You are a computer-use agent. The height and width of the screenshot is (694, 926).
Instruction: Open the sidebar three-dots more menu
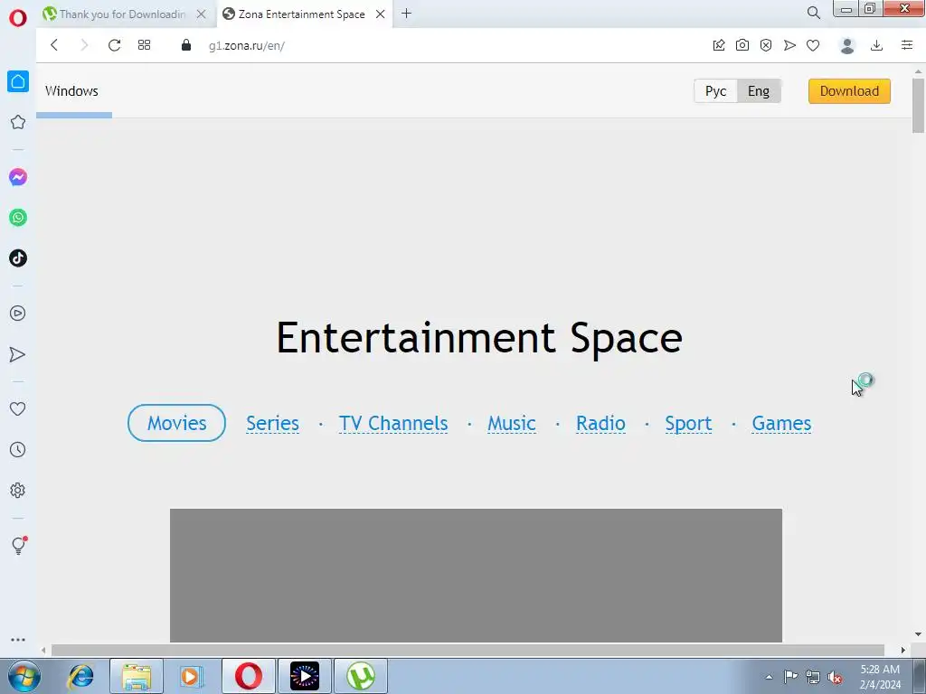18,640
